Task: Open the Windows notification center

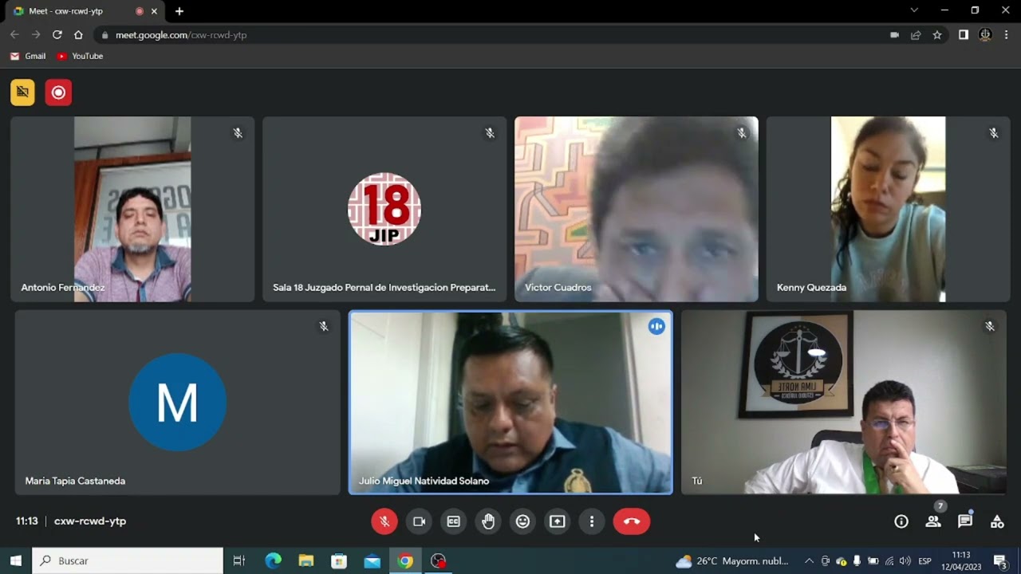Action: 1000,561
